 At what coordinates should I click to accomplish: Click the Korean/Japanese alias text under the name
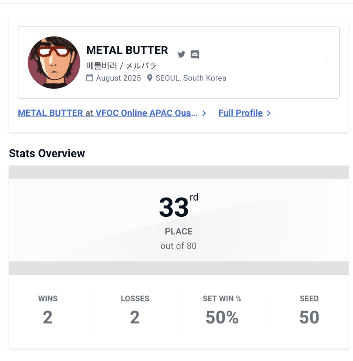[x=121, y=65]
